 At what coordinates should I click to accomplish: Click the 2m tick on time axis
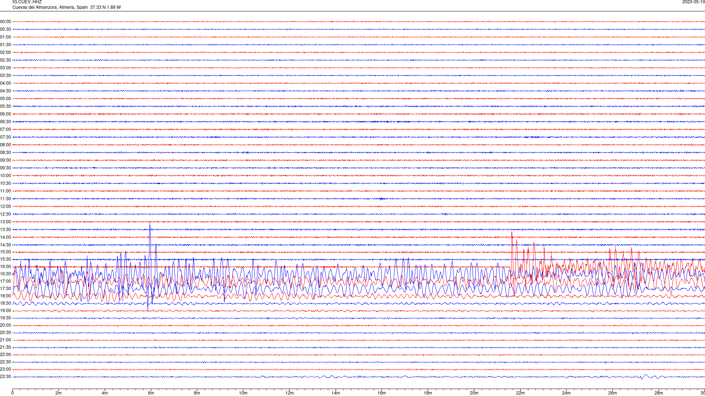click(x=58, y=393)
